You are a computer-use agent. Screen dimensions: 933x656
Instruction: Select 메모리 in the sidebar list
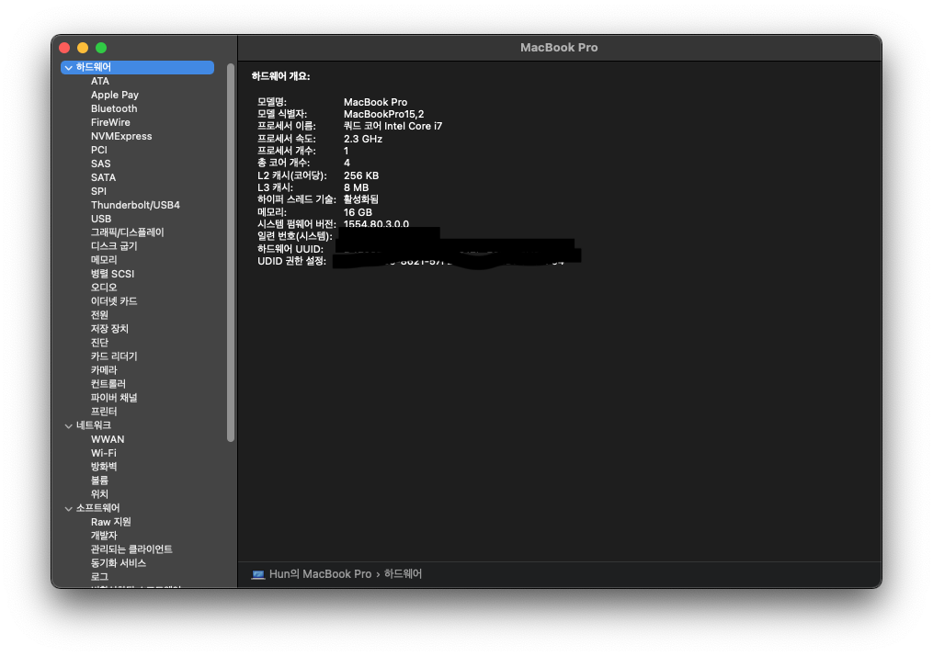(x=104, y=259)
